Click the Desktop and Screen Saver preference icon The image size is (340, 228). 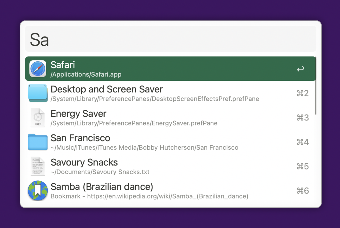click(x=38, y=93)
